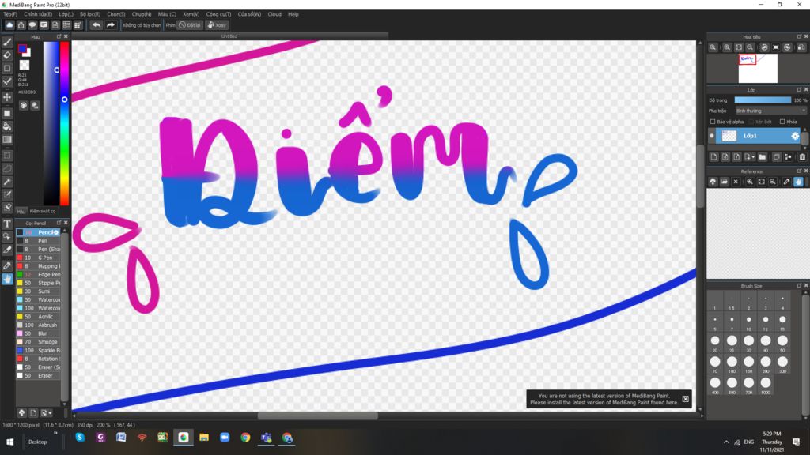The image size is (810, 455).
Task: Dismiss the MediBang update notification
Action: pos(686,399)
